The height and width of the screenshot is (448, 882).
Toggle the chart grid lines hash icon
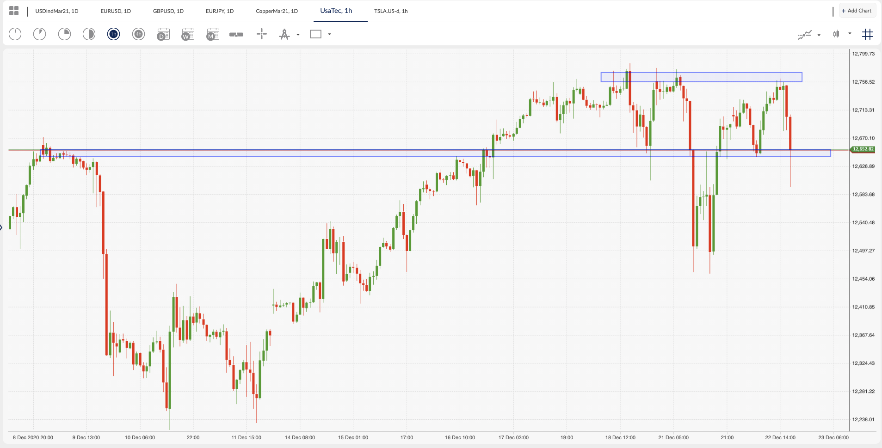868,34
